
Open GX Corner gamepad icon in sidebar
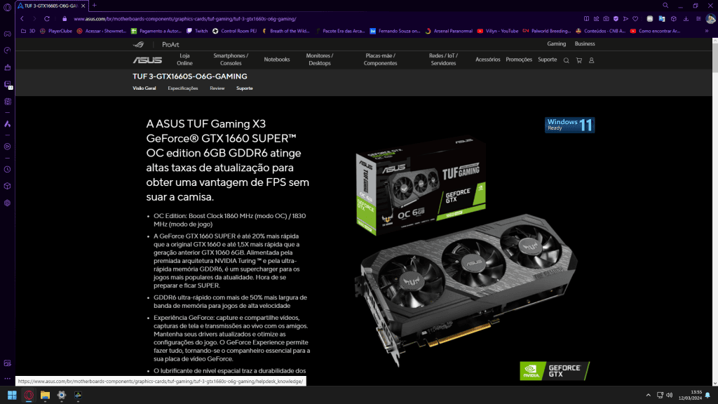(7, 34)
